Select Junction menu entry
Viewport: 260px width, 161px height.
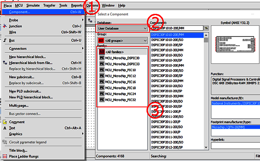(44, 26)
